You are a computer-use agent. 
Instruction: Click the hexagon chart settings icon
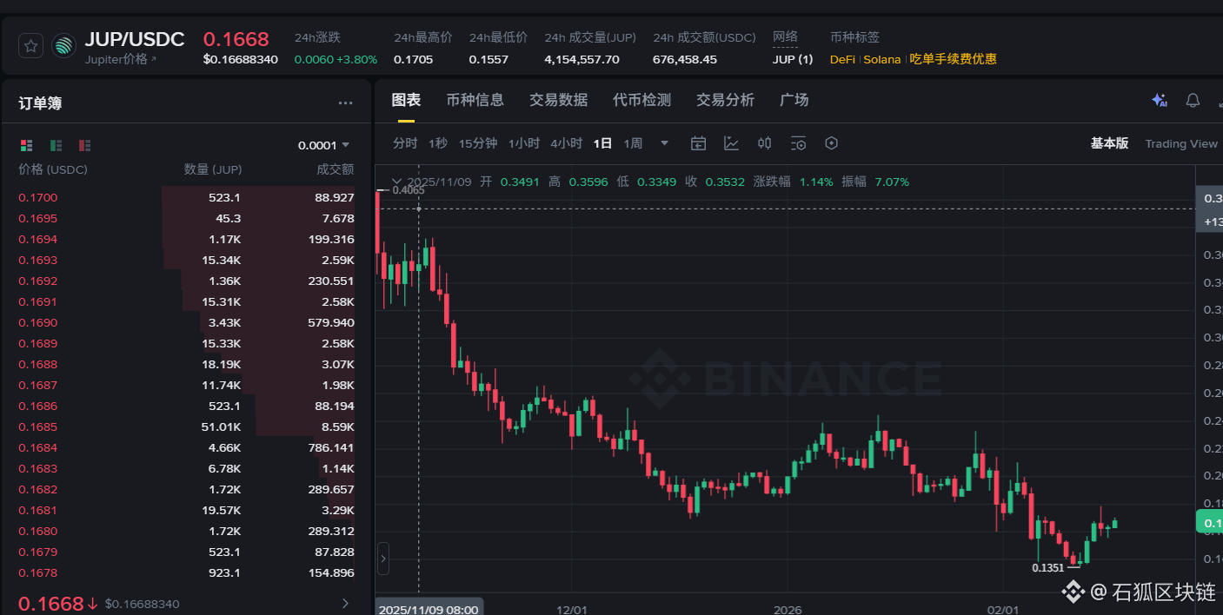click(831, 143)
